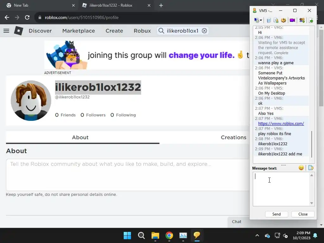Click the yellow chat messenger taskbar icon

[197, 235]
